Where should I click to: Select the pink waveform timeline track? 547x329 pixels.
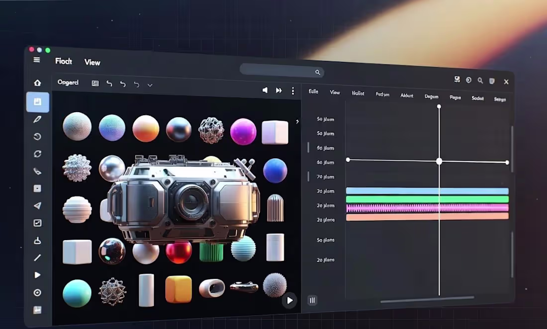tap(427, 208)
